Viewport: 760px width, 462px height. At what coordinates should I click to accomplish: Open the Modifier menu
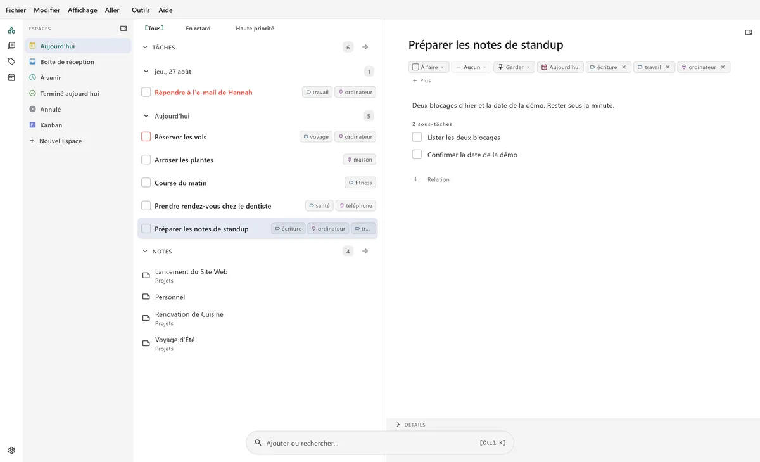pos(47,10)
